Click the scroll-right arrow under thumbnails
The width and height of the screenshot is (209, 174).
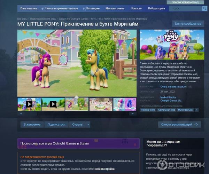click(x=133, y=113)
